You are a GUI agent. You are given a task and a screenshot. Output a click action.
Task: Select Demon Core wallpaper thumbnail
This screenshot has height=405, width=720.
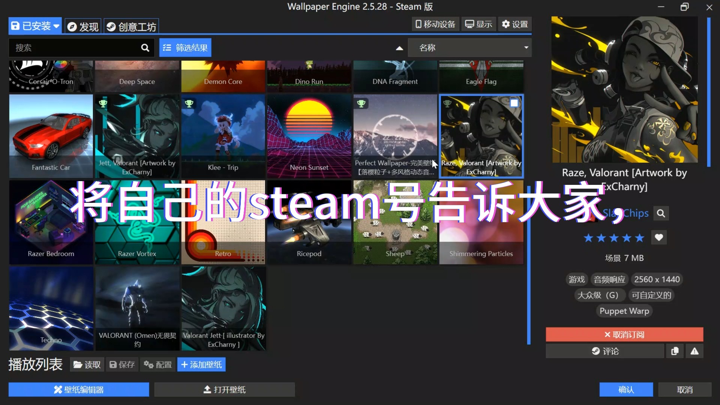pyautogui.click(x=223, y=76)
